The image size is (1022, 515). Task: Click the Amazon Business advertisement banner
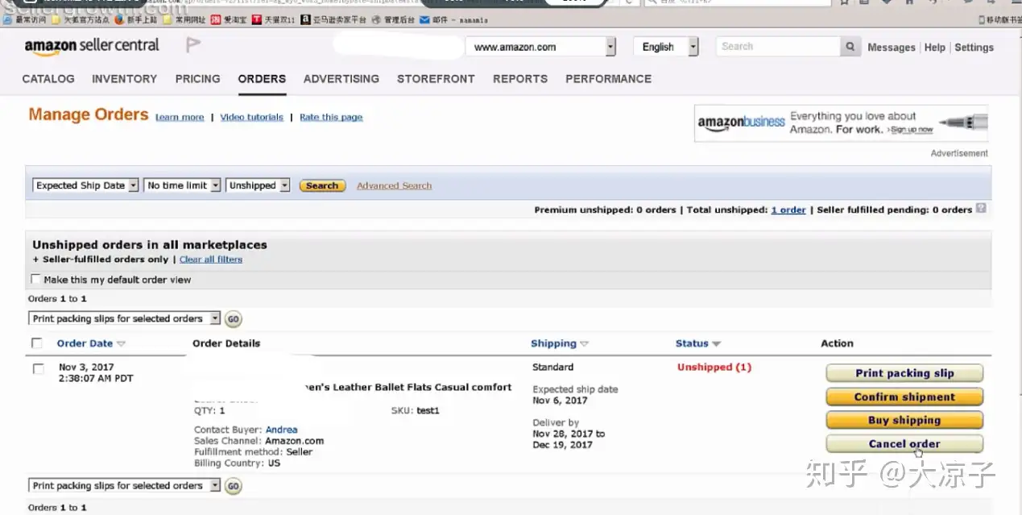pos(841,123)
